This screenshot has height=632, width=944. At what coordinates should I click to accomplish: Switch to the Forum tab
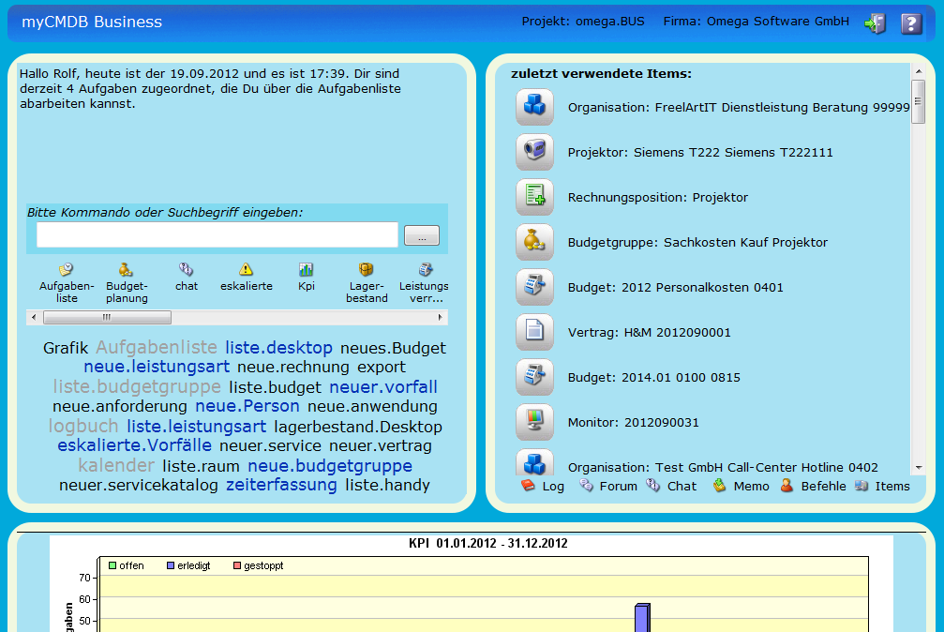608,486
